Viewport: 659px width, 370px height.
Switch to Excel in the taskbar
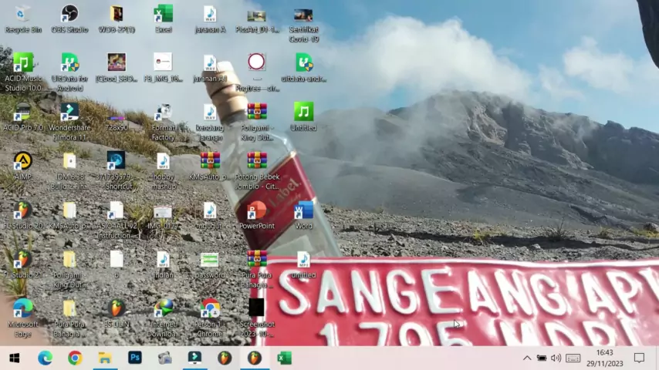point(285,358)
